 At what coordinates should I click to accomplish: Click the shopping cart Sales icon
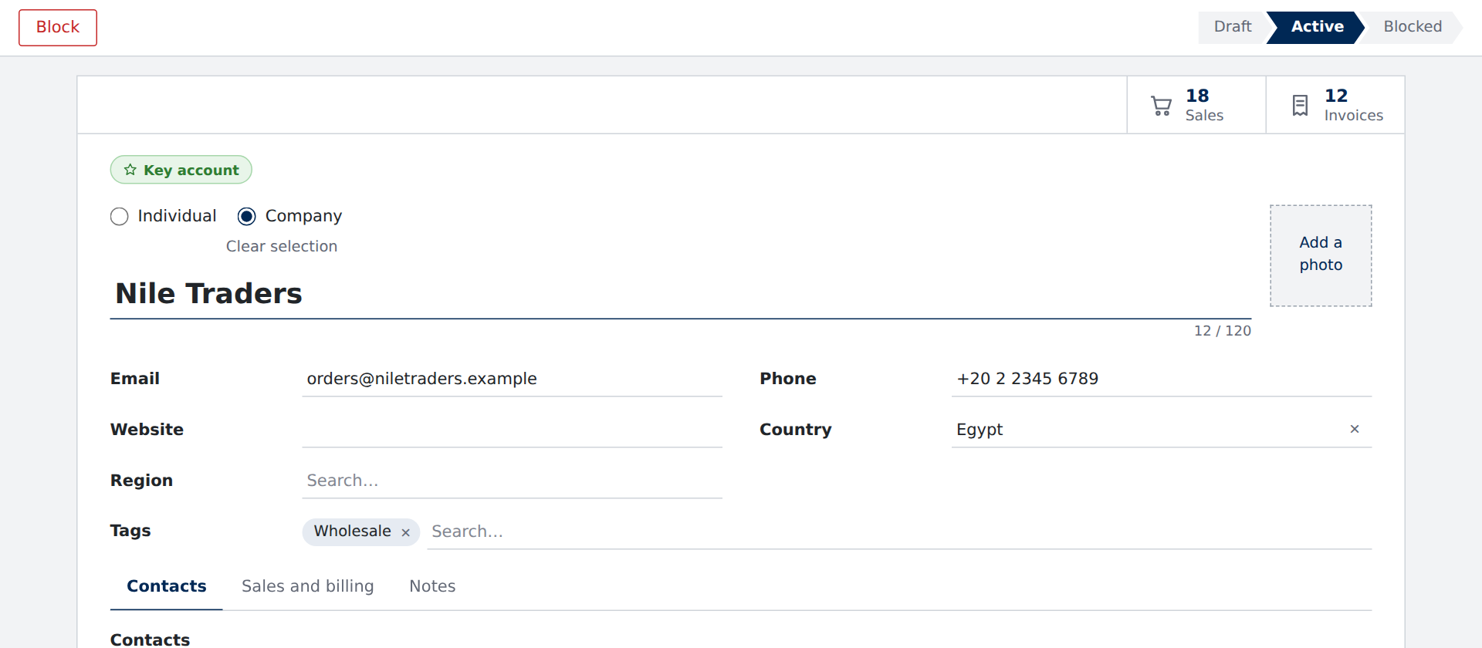(1161, 106)
